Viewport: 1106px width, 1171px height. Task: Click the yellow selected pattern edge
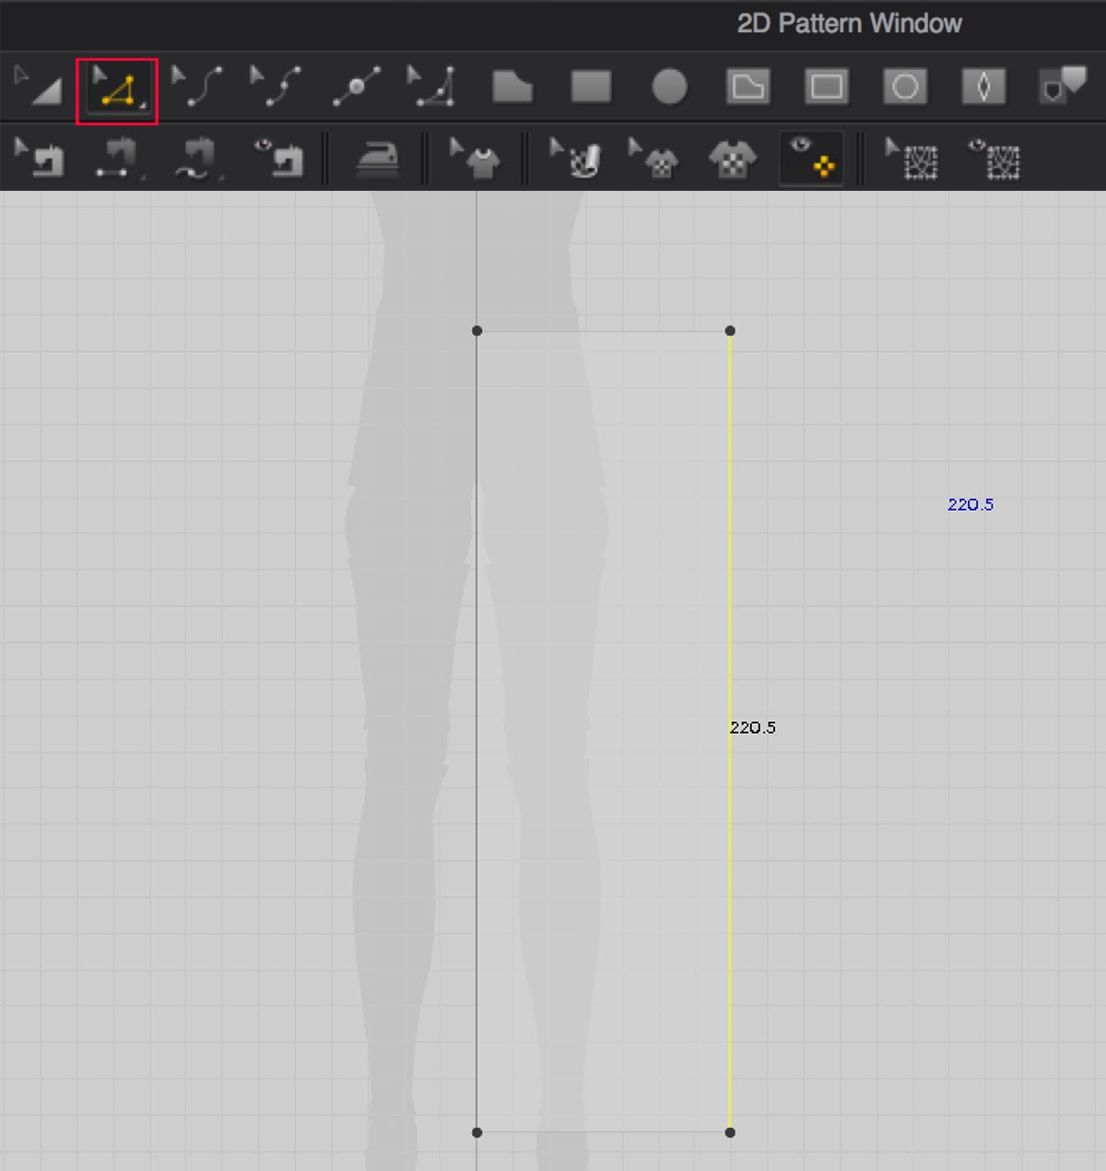click(730, 599)
